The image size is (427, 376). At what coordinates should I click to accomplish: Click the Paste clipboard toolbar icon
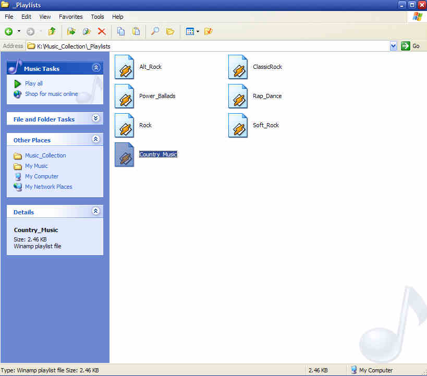[x=136, y=31]
